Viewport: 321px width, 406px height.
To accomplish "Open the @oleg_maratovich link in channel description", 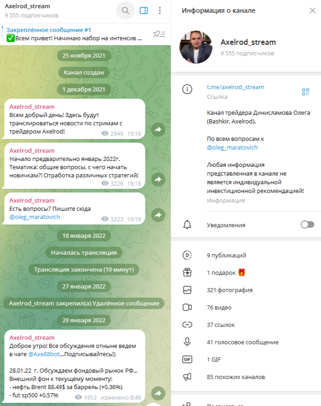I will pyautogui.click(x=232, y=147).
